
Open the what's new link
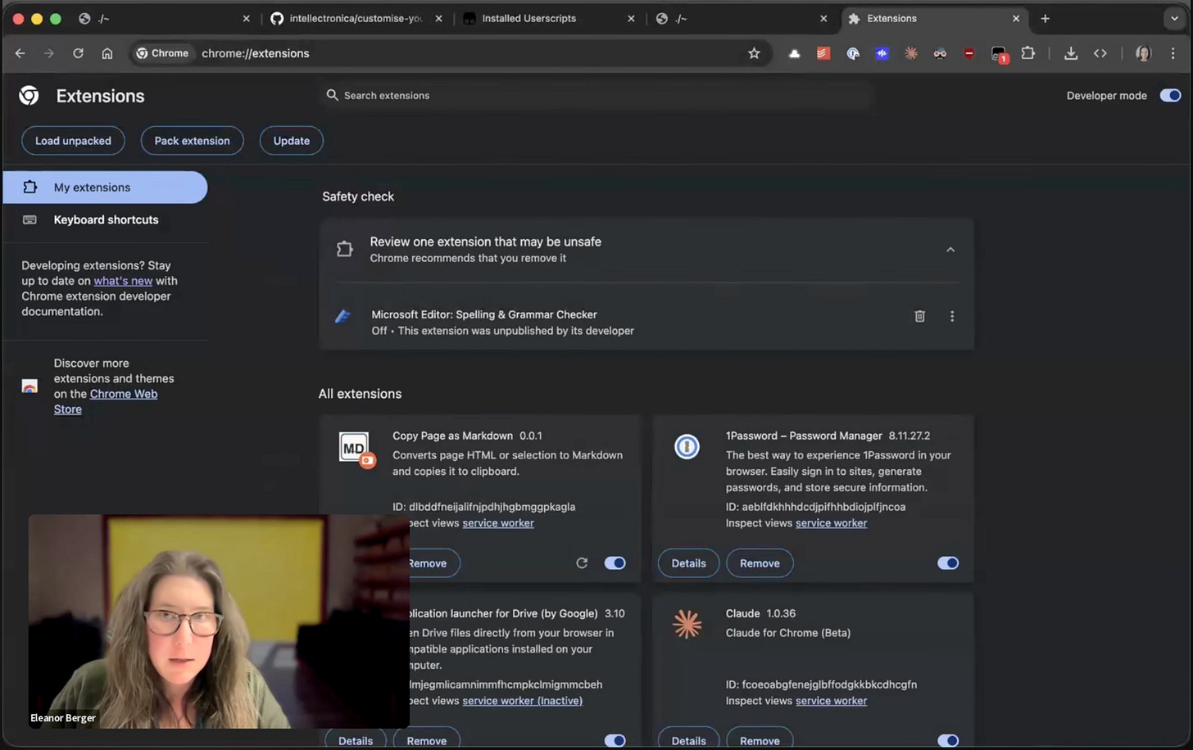(123, 281)
